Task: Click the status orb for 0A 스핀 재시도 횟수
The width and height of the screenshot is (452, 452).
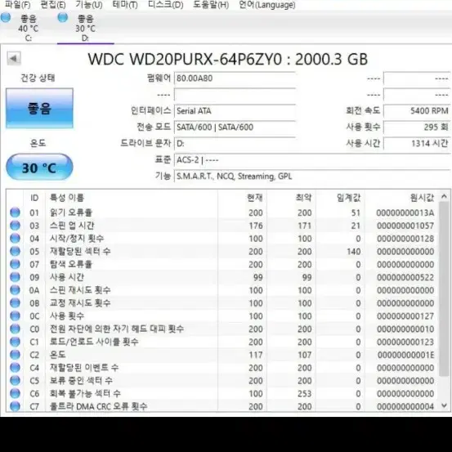Action: coord(15,290)
